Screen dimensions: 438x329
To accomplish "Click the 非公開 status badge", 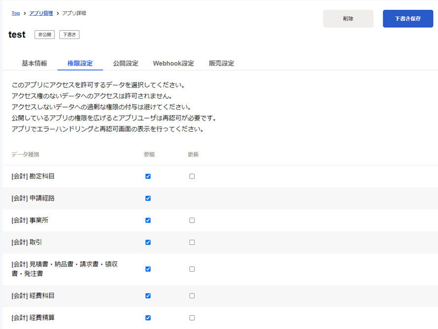I will (44, 35).
